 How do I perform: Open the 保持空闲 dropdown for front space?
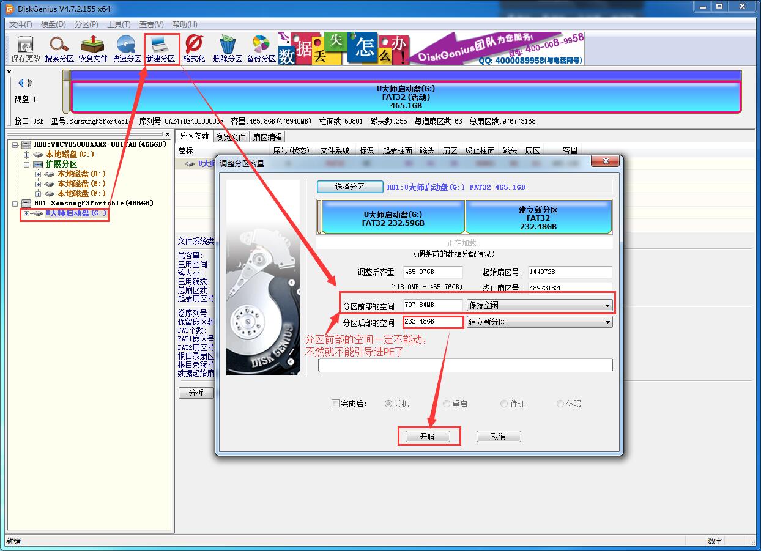[539, 305]
